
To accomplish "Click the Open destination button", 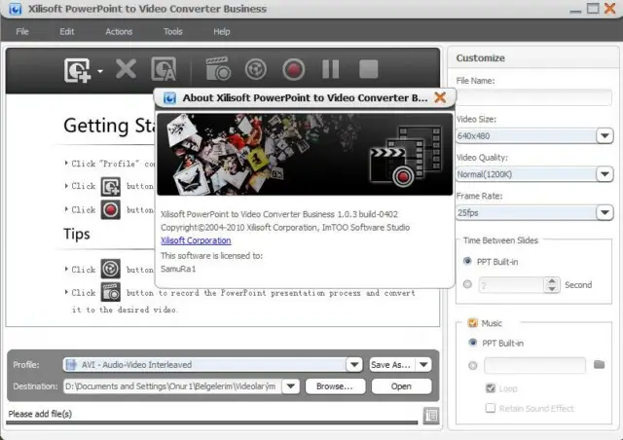I will pos(401,386).
